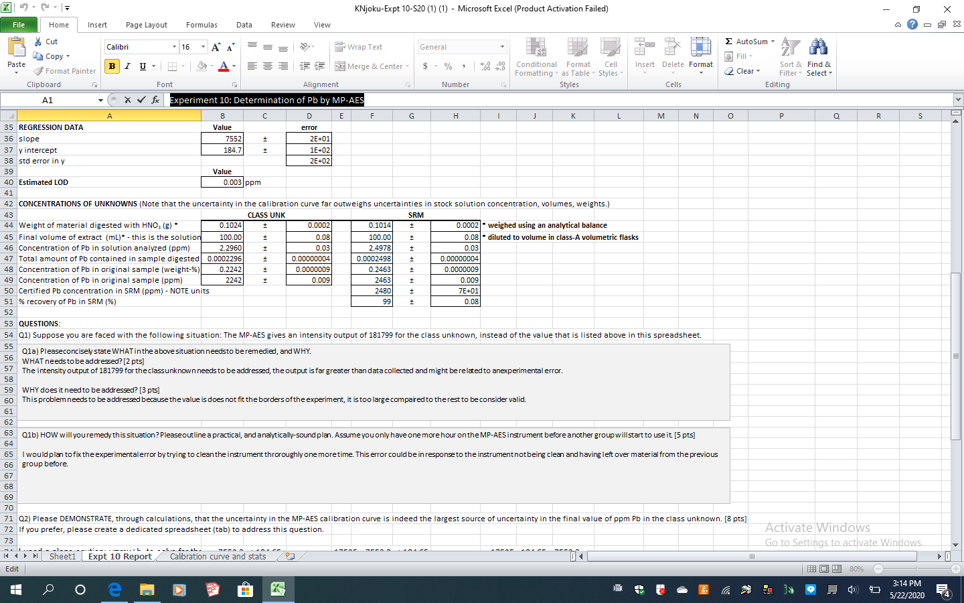This screenshot has width=964, height=603.
Task: Open Find & Select options
Action: [x=818, y=58]
